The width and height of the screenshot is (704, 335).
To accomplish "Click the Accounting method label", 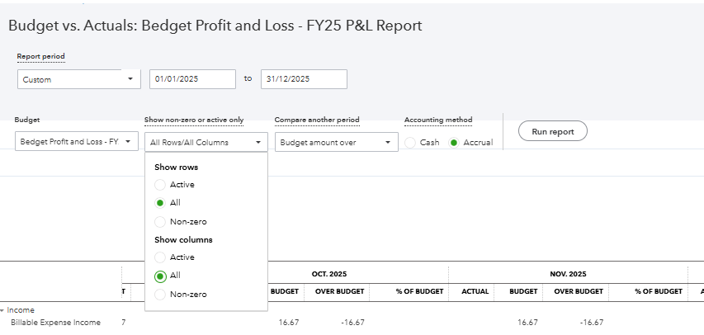I will pos(437,120).
